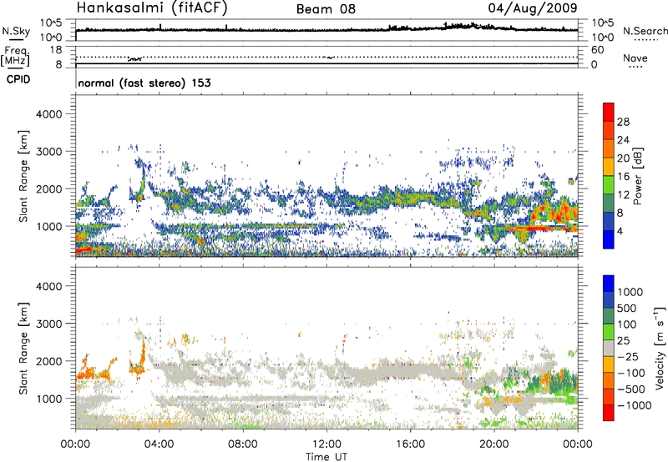
Task: Click the 'Freq. [MHz]' axis label
Action: pyautogui.click(x=16, y=56)
